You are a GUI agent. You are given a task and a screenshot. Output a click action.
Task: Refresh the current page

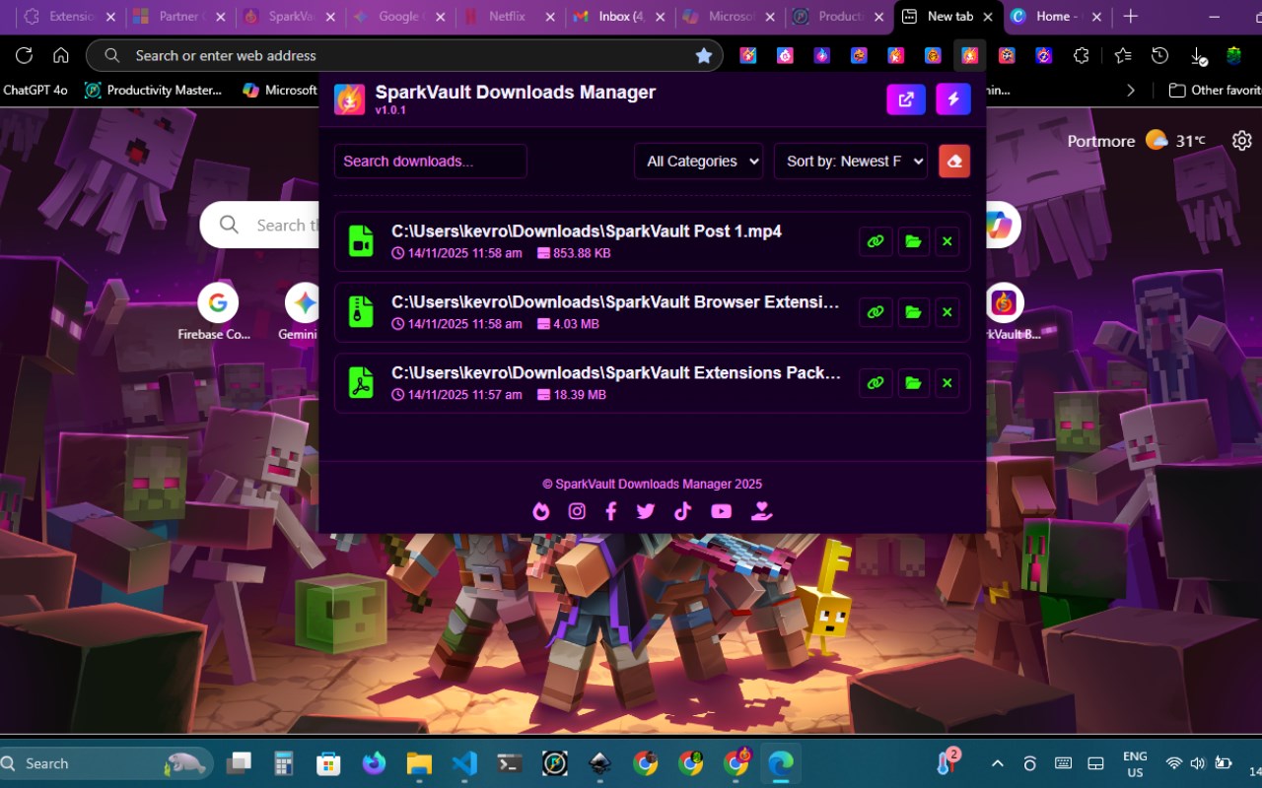25,56
